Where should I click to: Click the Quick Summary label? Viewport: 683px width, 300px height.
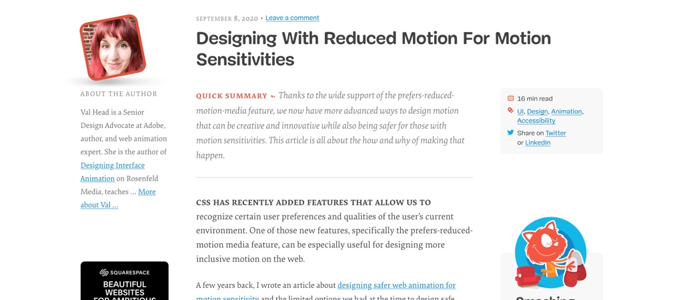click(x=231, y=96)
